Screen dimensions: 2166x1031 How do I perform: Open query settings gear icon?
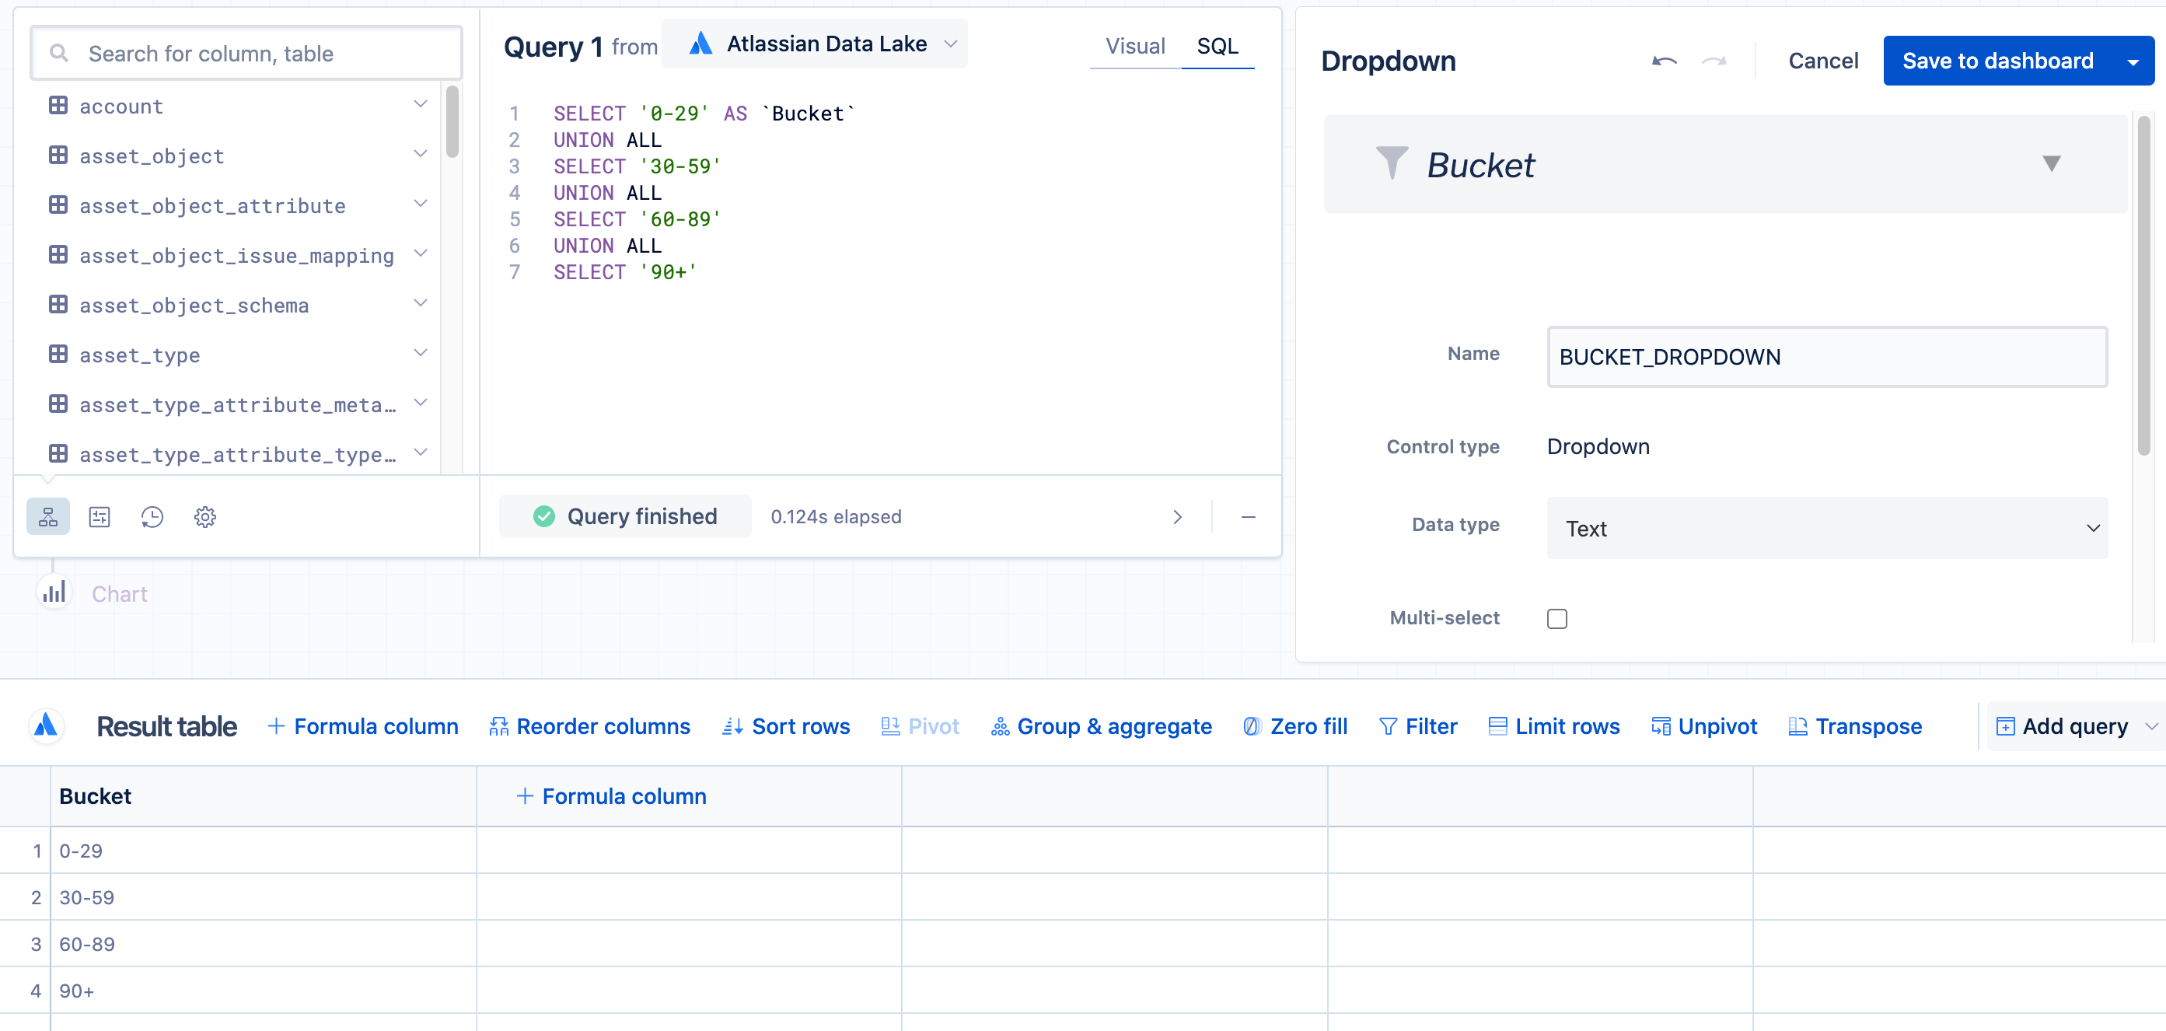[205, 516]
